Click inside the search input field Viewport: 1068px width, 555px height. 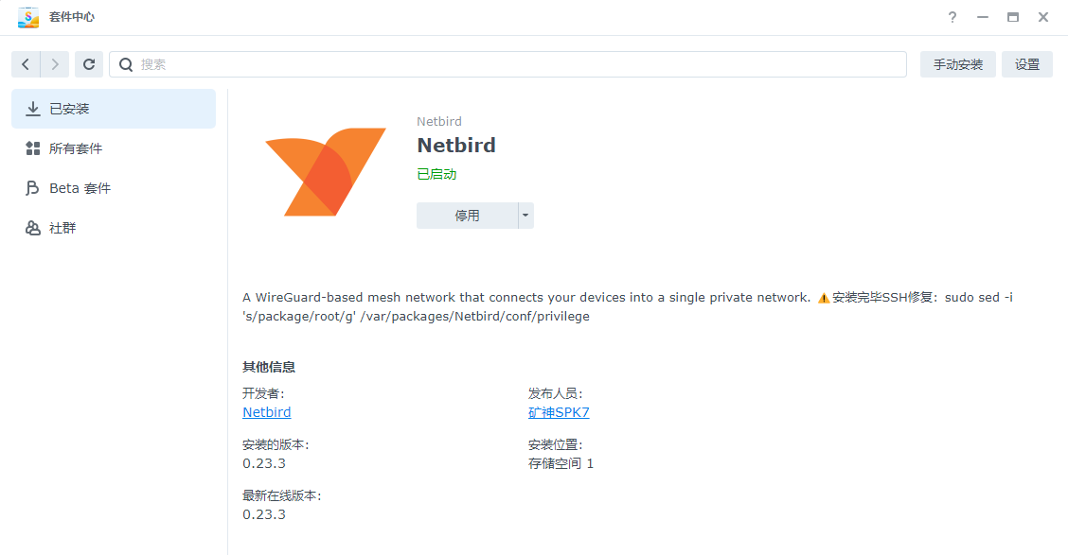(x=379, y=64)
